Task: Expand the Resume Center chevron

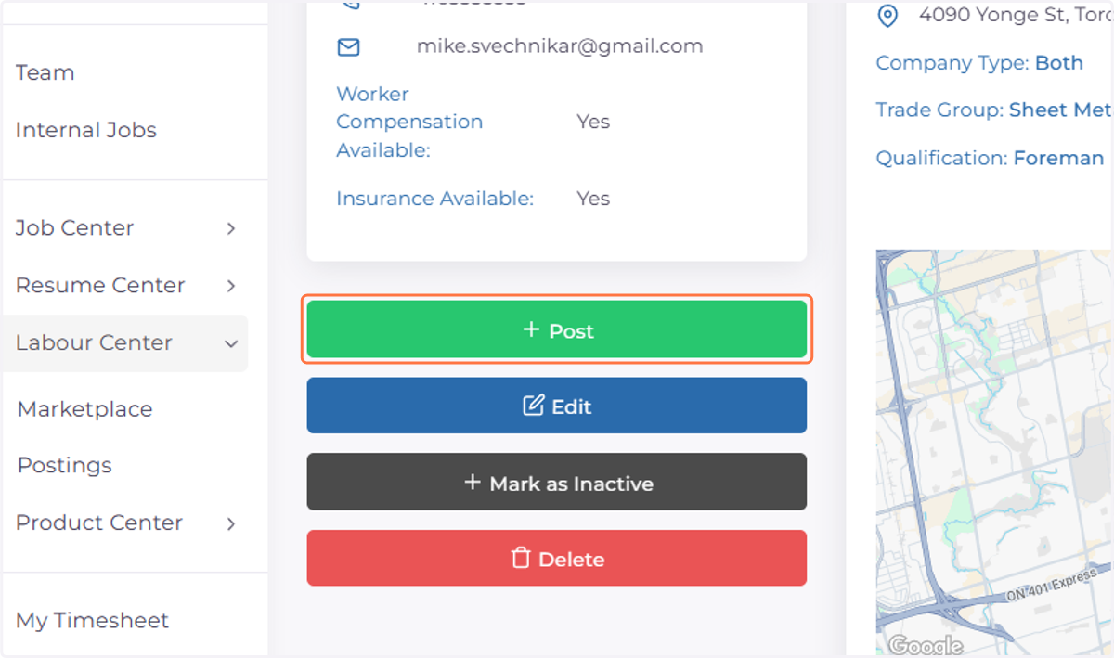Action: [231, 286]
